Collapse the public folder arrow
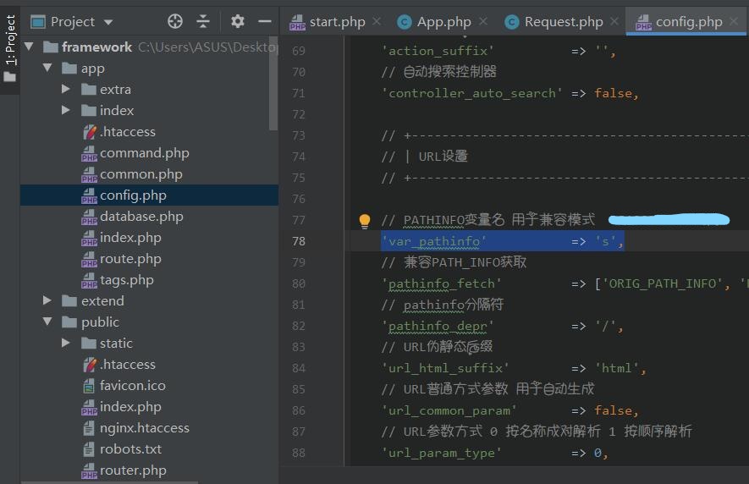Viewport: 749px width, 484px height. [47, 322]
